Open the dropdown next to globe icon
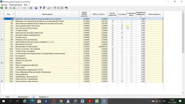 [51, 8]
